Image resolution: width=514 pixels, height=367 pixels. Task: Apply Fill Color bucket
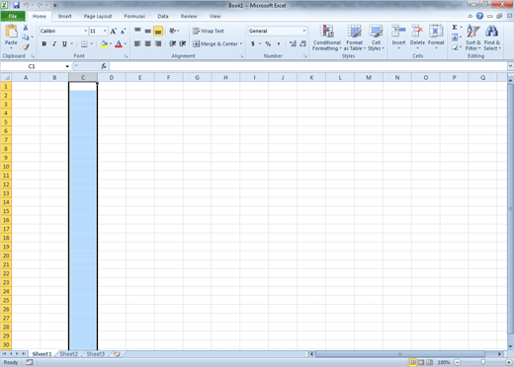tap(104, 43)
